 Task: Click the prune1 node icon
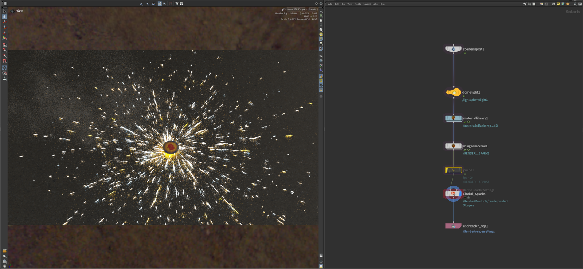click(453, 170)
